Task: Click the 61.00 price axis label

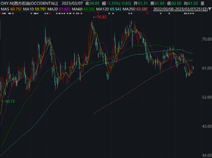Action: click(x=207, y=68)
